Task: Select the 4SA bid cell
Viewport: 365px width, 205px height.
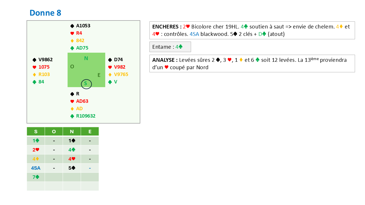Action: pos(36,168)
